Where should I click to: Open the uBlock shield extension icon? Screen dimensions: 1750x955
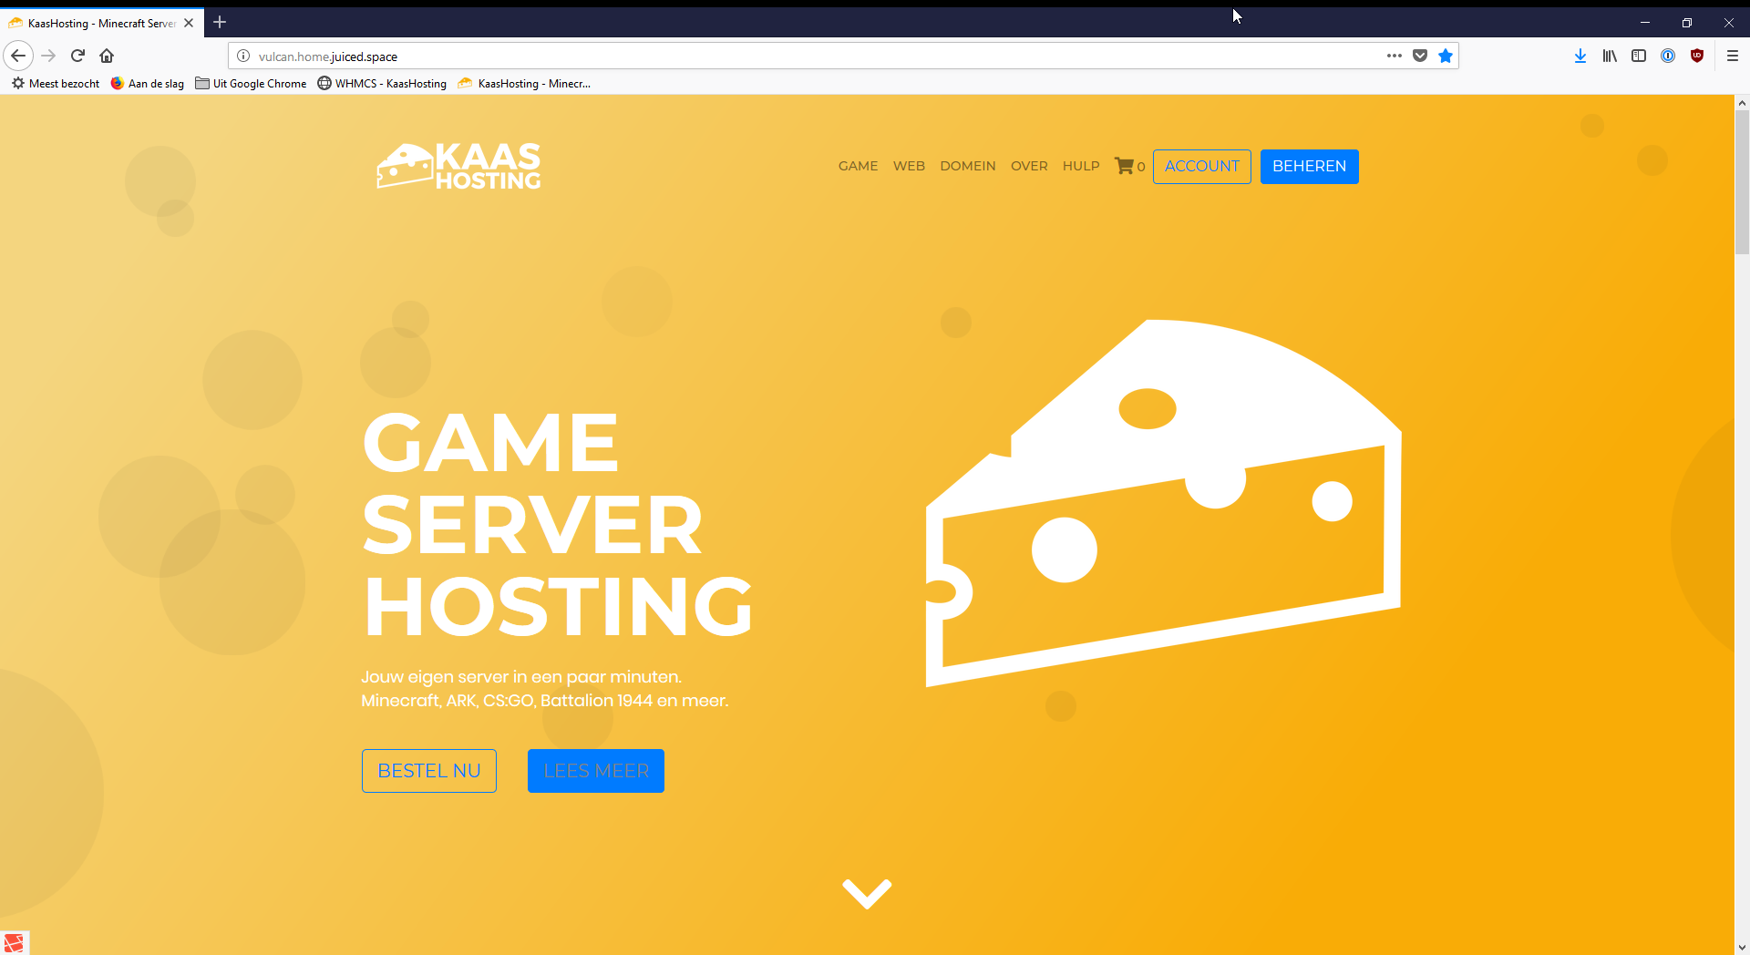[1697, 56]
